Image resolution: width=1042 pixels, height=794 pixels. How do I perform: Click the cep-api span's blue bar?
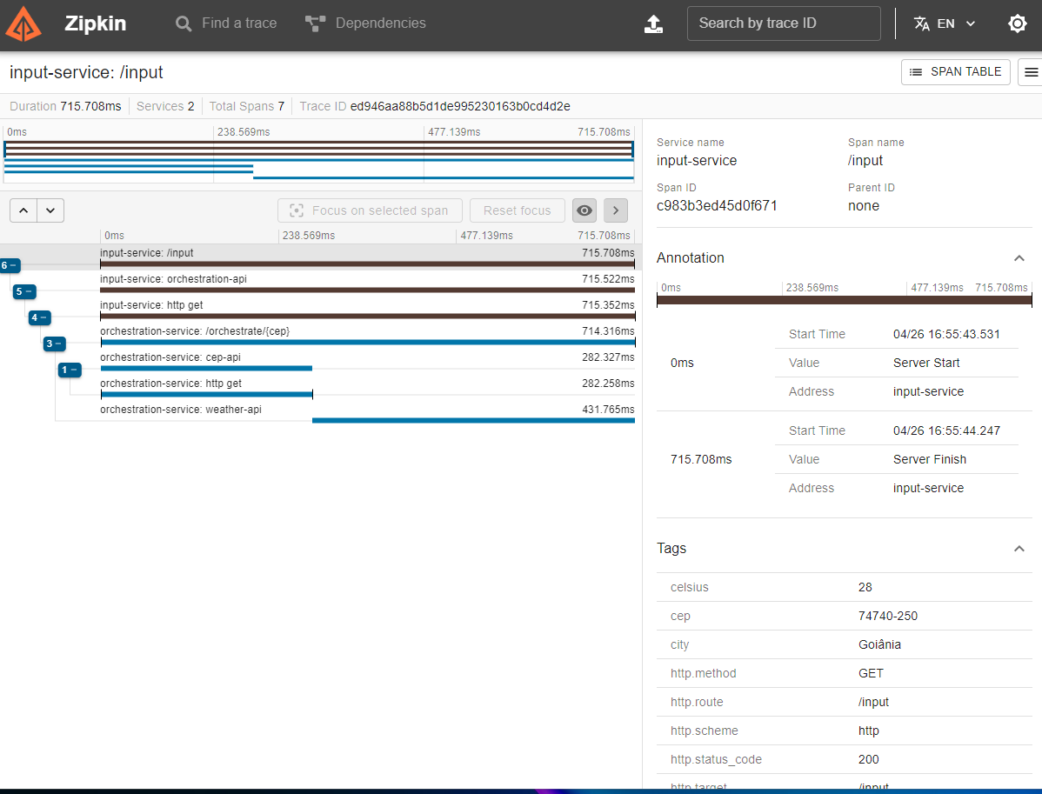pyautogui.click(x=206, y=368)
